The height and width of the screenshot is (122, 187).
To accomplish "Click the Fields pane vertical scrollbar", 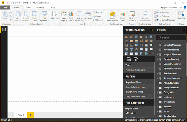I will (186, 59).
